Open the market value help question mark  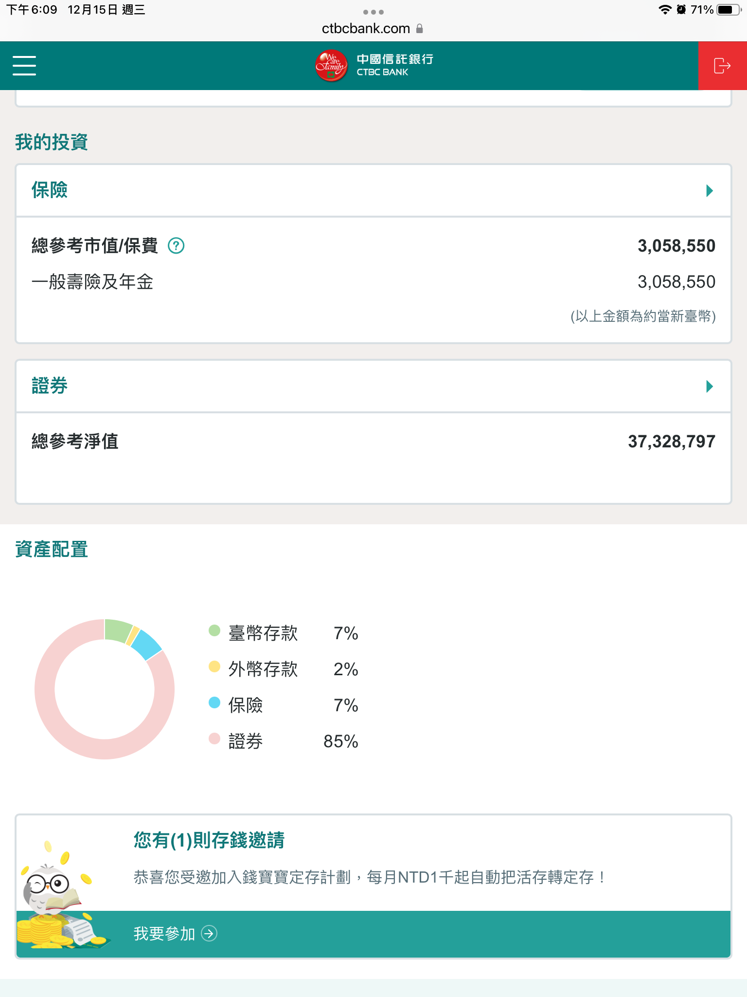176,246
